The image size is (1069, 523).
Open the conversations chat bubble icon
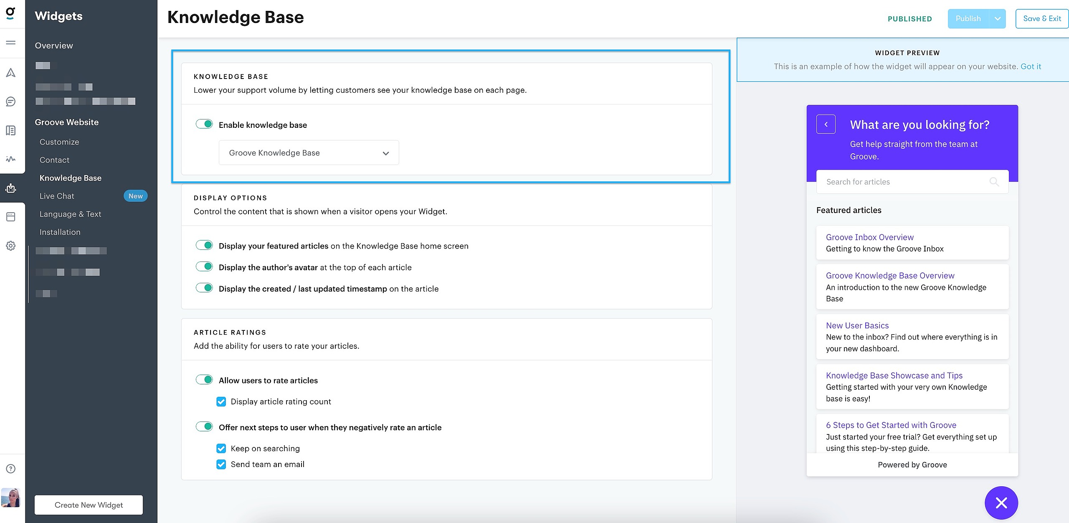pyautogui.click(x=11, y=102)
